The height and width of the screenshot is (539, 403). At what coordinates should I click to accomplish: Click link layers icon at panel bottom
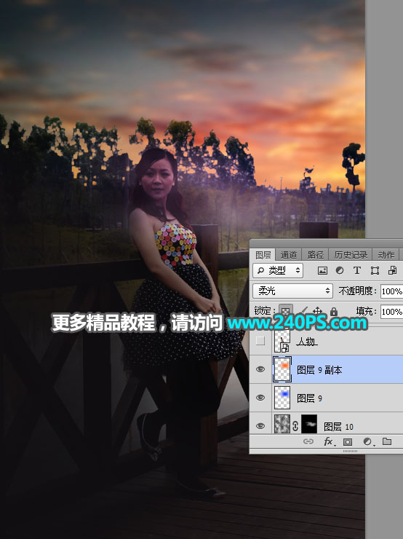tap(308, 441)
